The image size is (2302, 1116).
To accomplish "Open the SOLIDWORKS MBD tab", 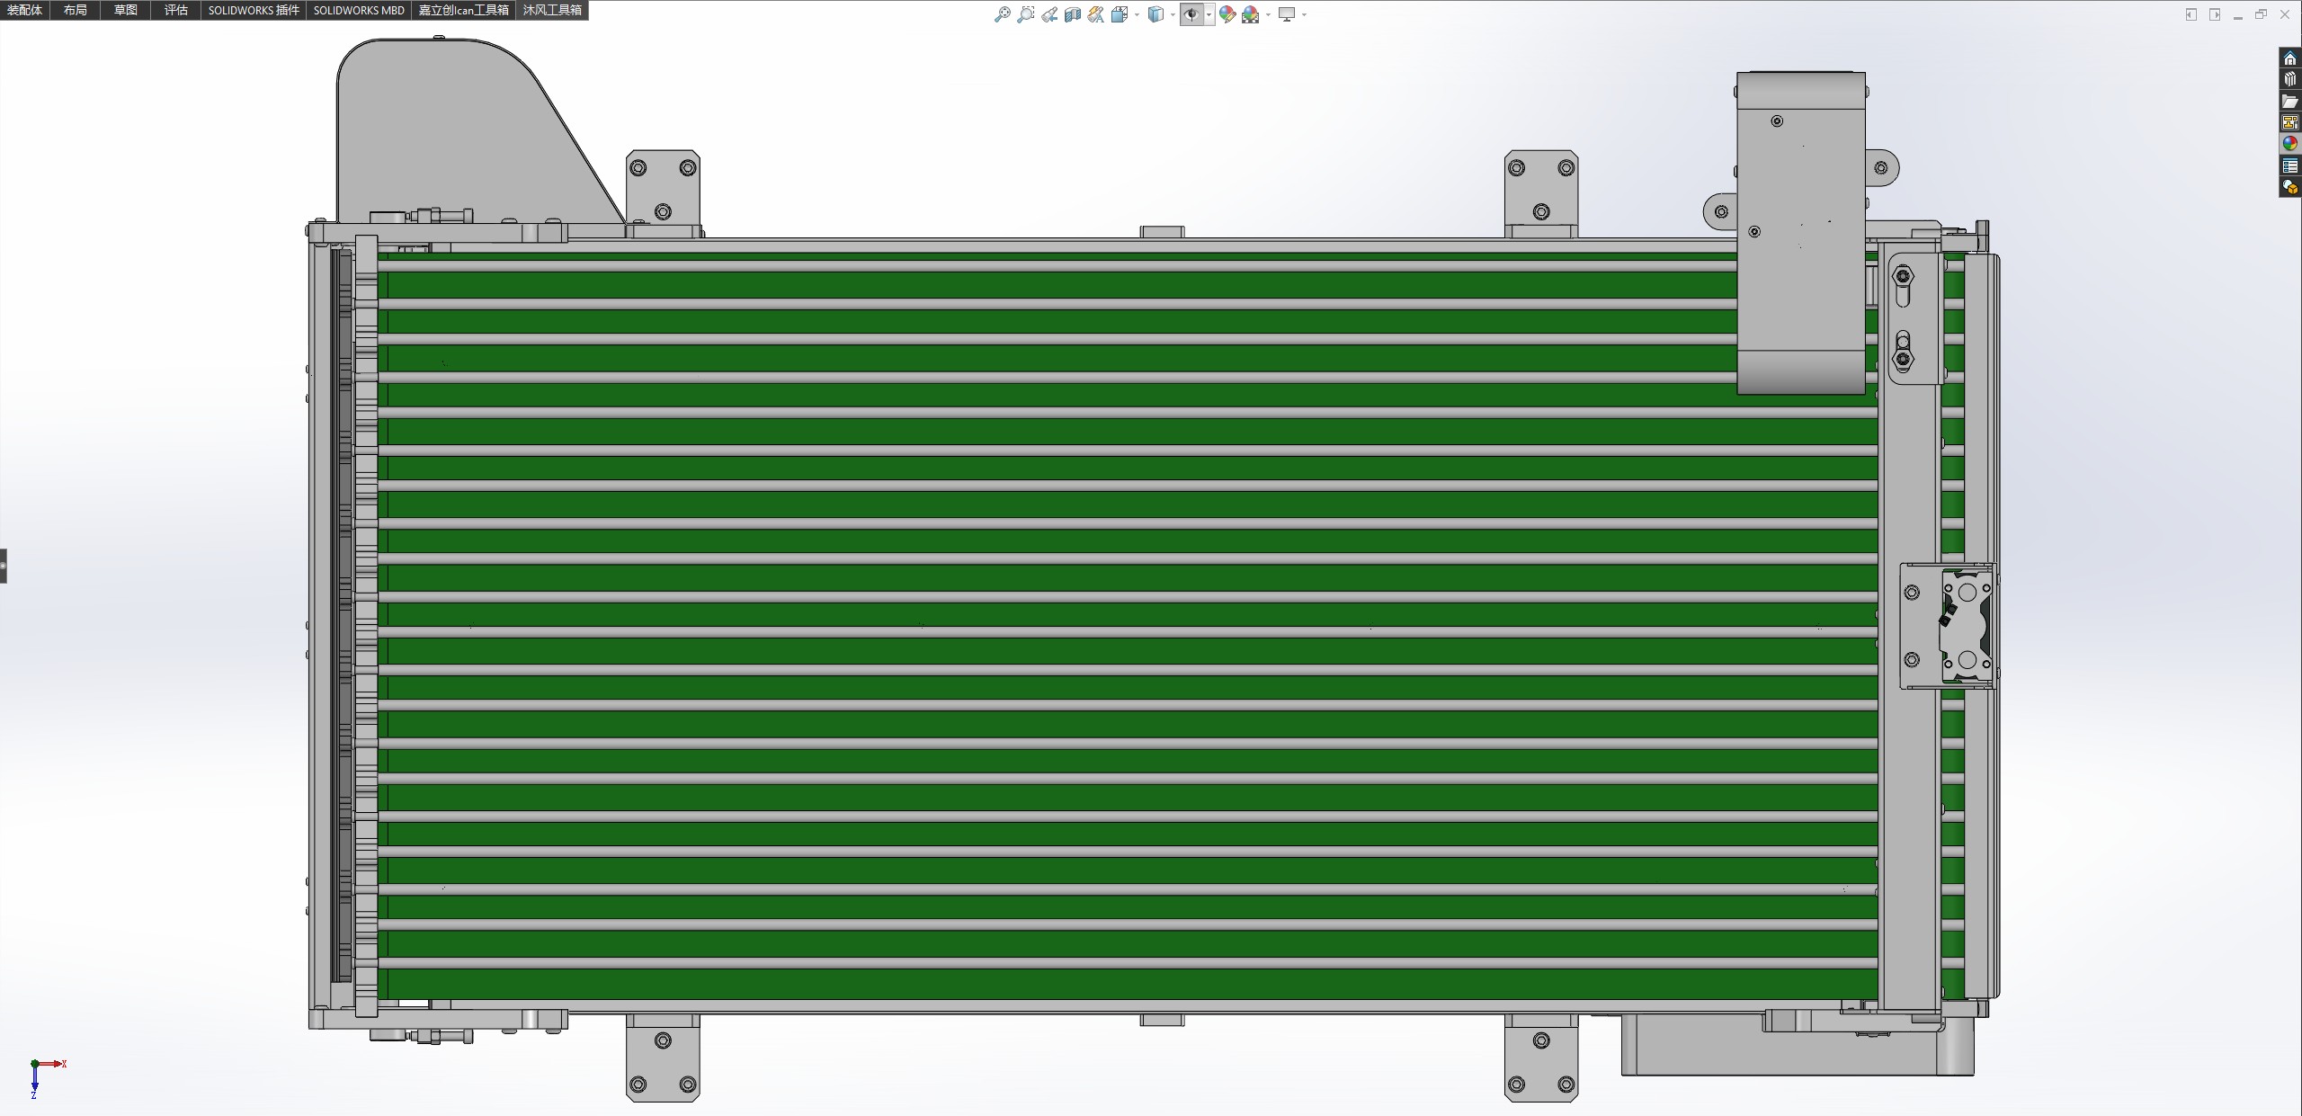I will [358, 10].
